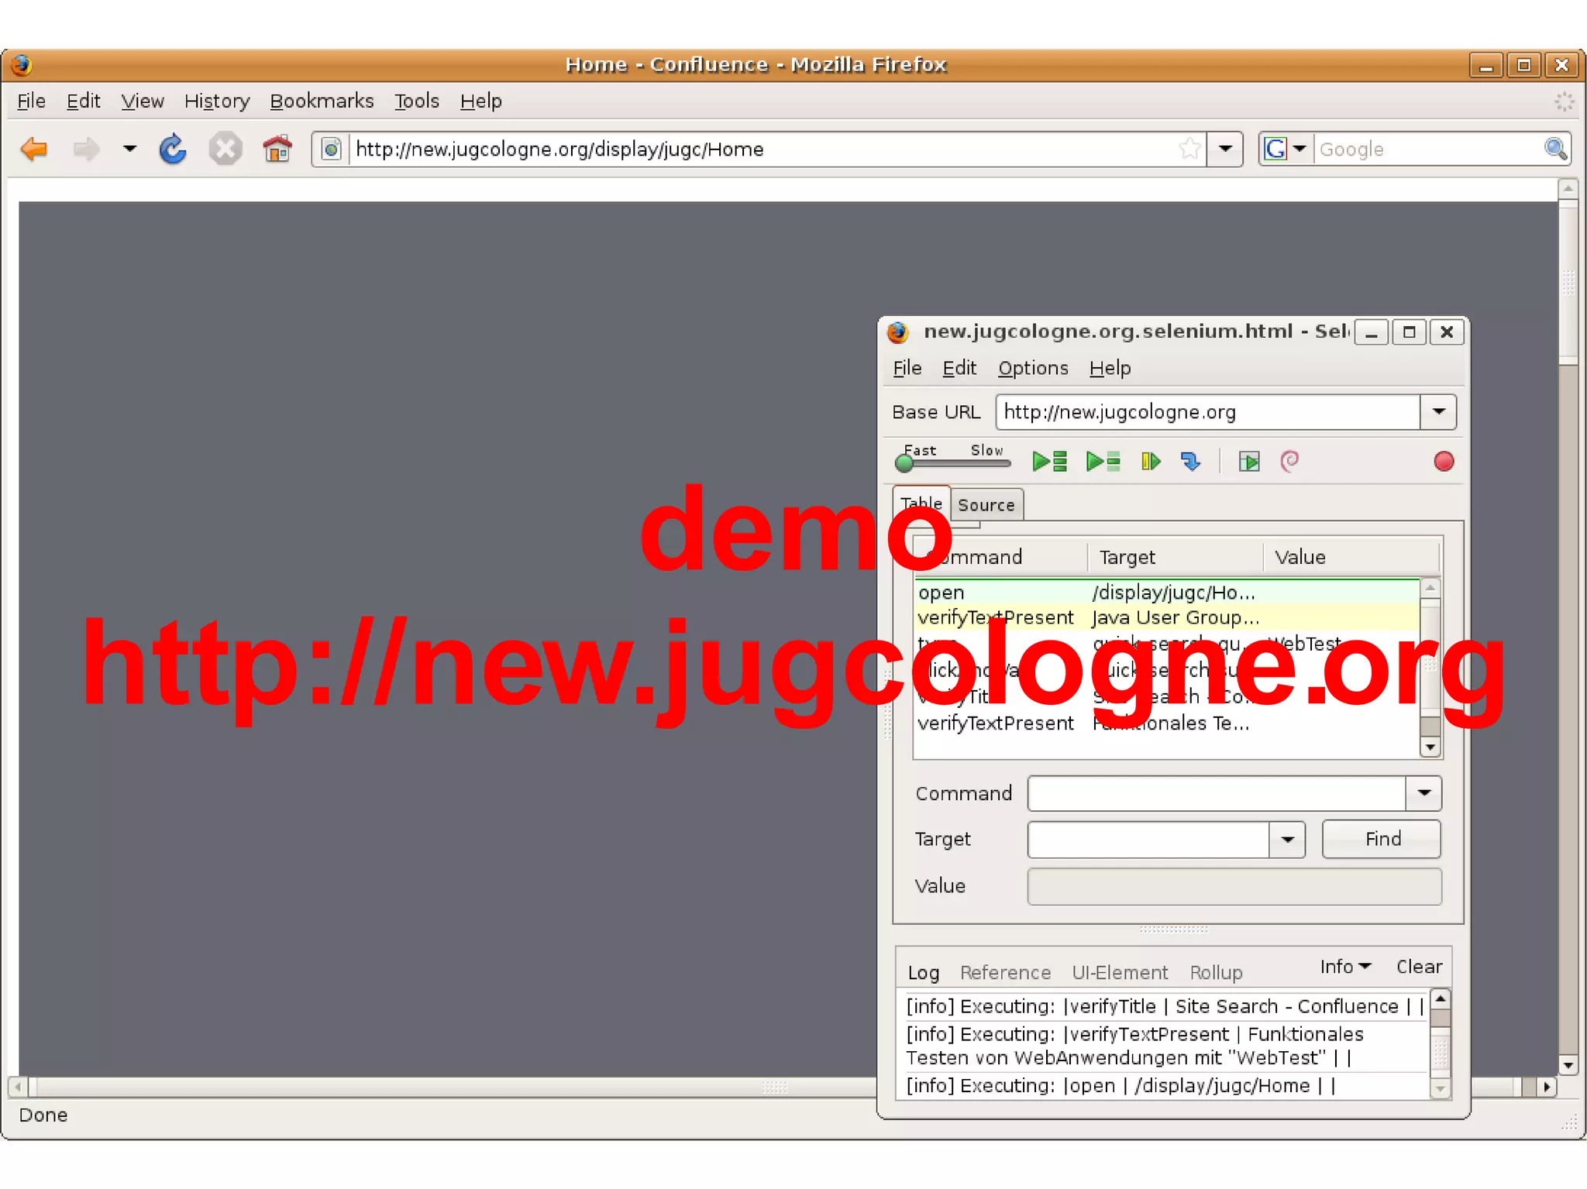Open Selenium IDE Help menu
The width and height of the screenshot is (1587, 1189).
pyautogui.click(x=1110, y=368)
